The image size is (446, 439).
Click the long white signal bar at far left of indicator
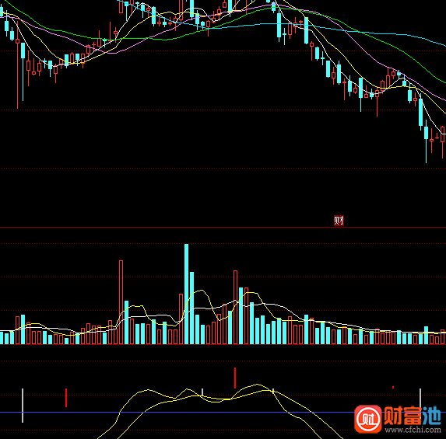click(x=23, y=406)
